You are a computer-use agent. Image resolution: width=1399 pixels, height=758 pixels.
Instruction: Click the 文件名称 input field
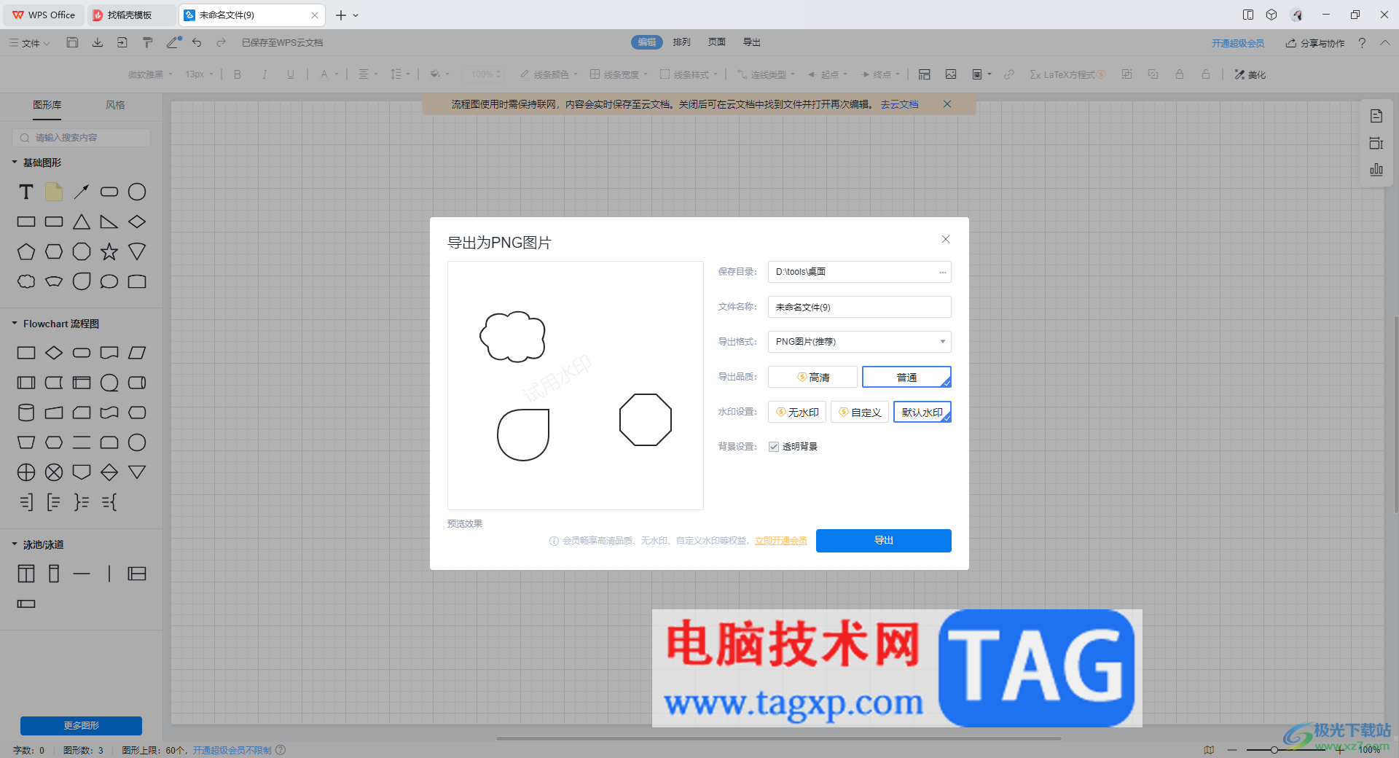coord(860,307)
